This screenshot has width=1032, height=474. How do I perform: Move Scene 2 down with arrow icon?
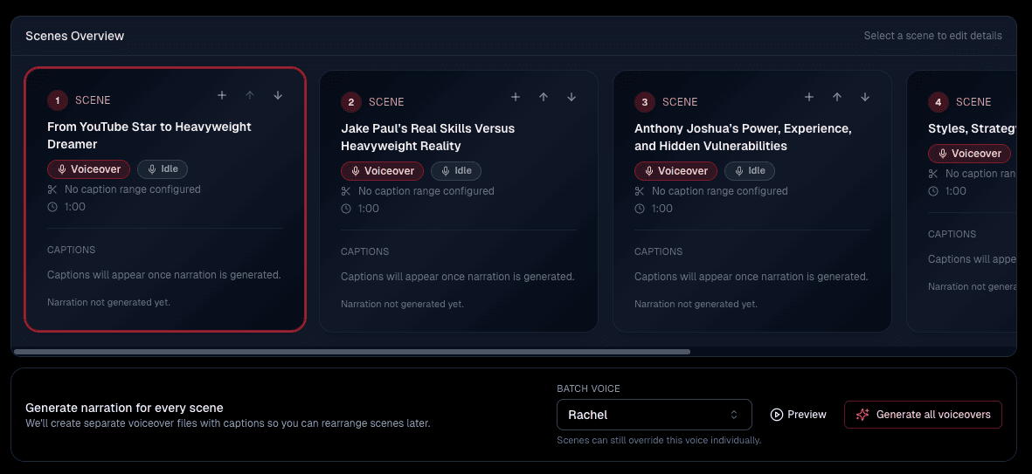coord(571,97)
